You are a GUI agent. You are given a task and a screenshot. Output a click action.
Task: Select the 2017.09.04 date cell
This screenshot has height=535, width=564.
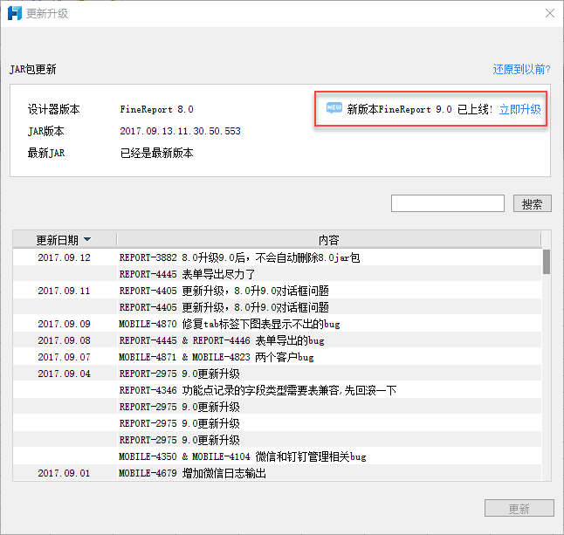(x=64, y=374)
